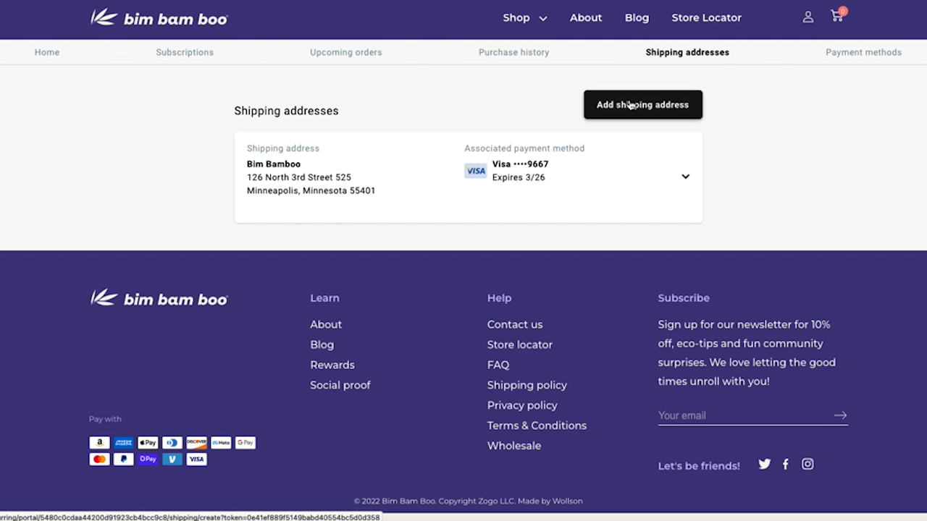Open the footer Store locator link
927x521 pixels.
(x=520, y=344)
